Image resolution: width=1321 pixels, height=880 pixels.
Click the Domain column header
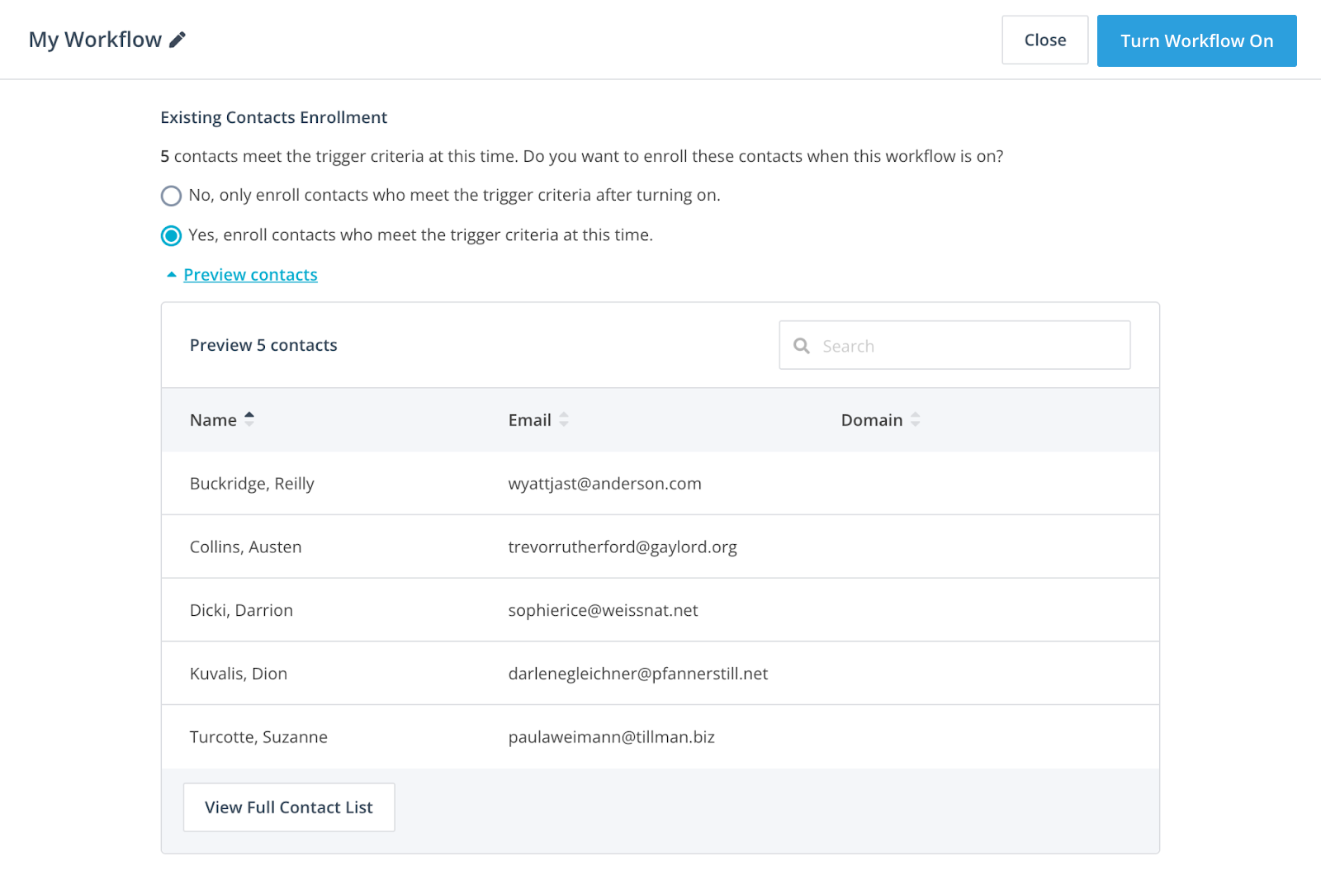click(x=871, y=420)
